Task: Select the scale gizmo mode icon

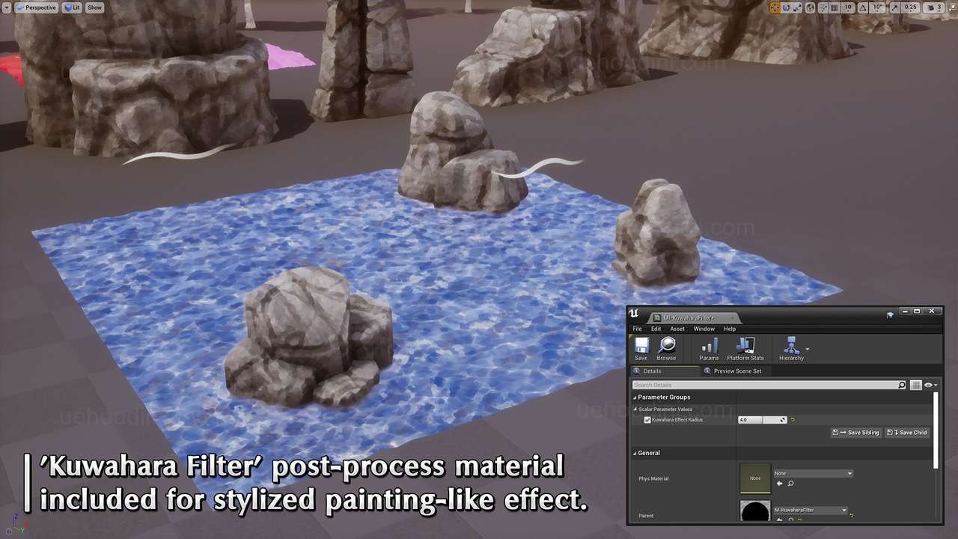Action: [797, 7]
